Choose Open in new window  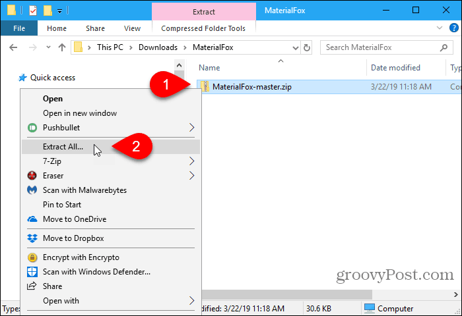pos(80,113)
